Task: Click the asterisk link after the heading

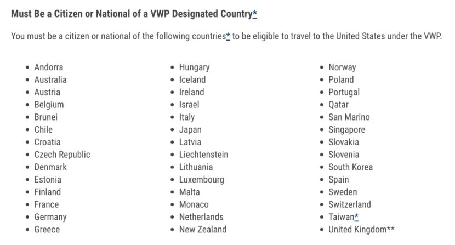Action: (255, 14)
